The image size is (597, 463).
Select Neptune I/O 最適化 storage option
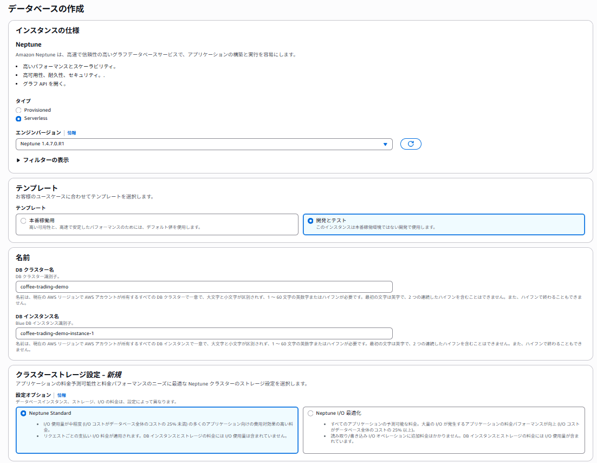(x=310, y=414)
